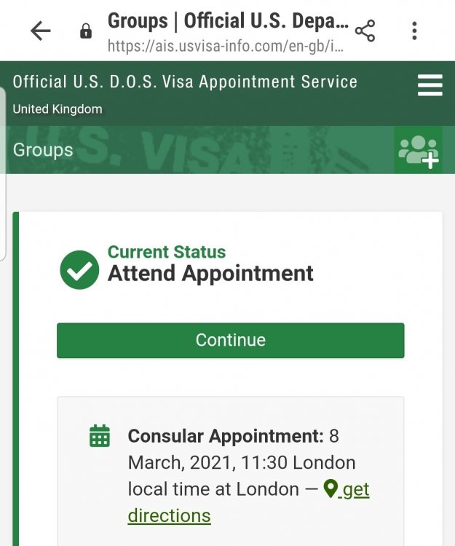Click the Consular Appointment bold label
The width and height of the screenshot is (455, 546).
(x=226, y=436)
